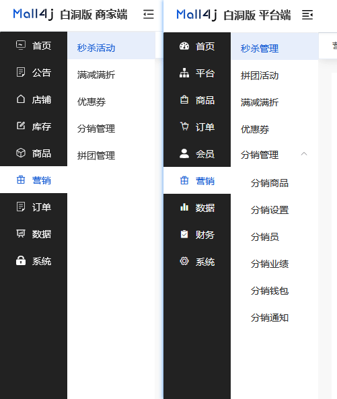
Task: Click the 系统 label in the merchant sidebar
Action: tap(42, 261)
